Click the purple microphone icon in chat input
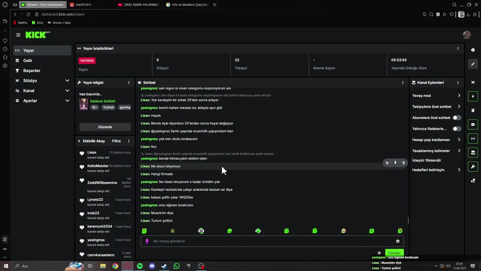This screenshot has width=481, height=271. click(x=147, y=241)
